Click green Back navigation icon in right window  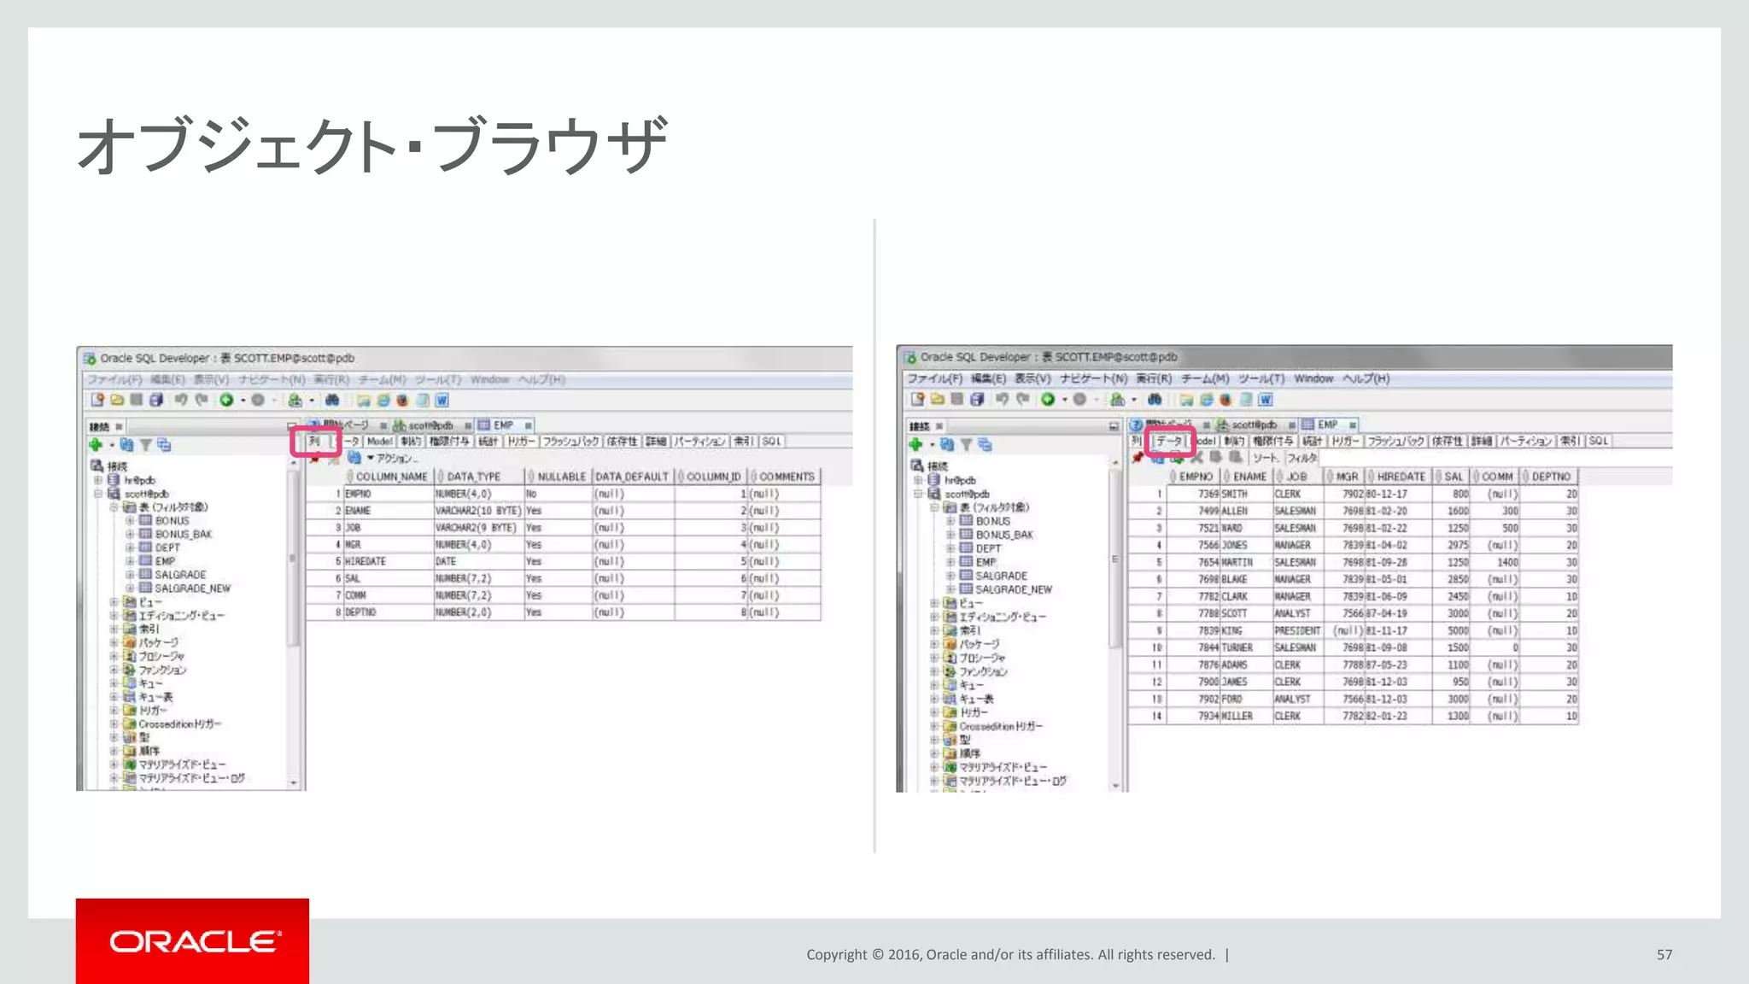pyautogui.click(x=1048, y=399)
